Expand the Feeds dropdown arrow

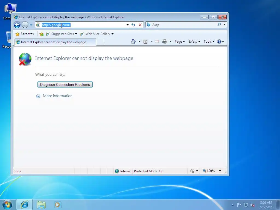coord(151,42)
